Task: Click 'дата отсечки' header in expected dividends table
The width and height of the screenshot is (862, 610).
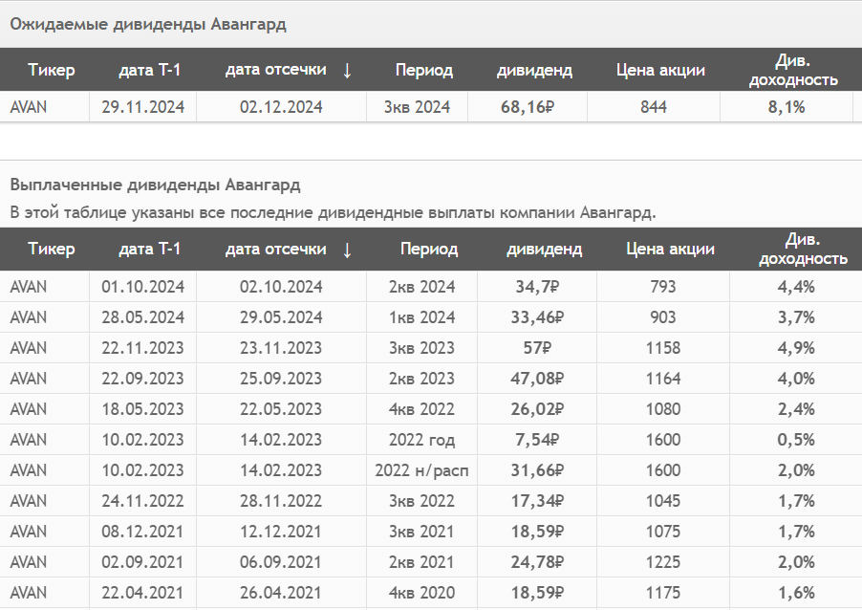Action: (x=276, y=70)
